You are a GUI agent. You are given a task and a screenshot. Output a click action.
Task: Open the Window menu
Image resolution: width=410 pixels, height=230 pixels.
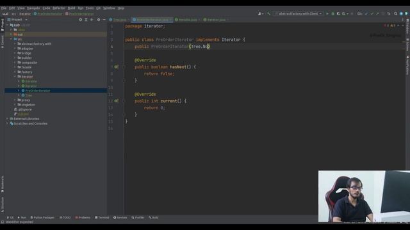pos(109,8)
